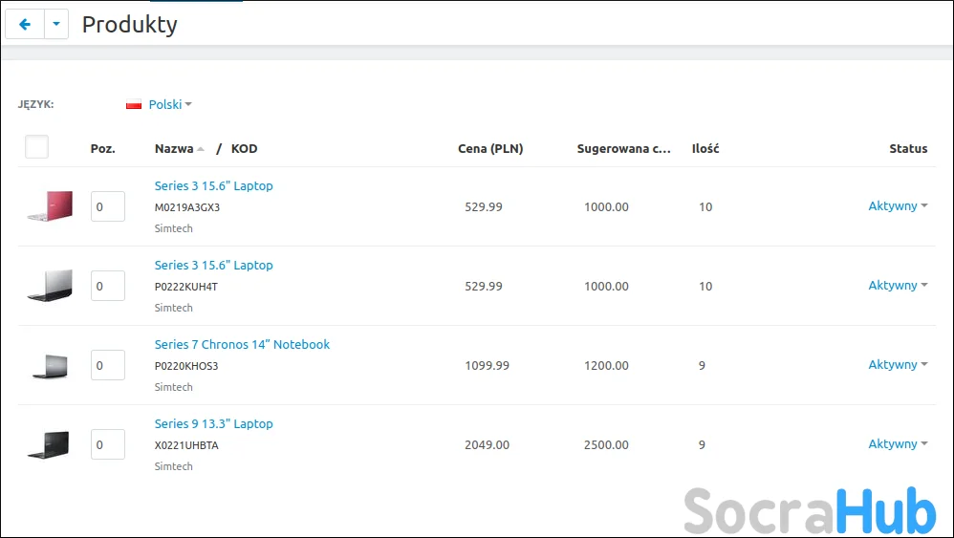Open the Polski language dropdown
This screenshot has height=538, width=954.
170,104
